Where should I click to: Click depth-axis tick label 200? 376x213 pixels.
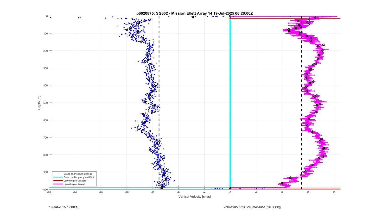point(45,51)
